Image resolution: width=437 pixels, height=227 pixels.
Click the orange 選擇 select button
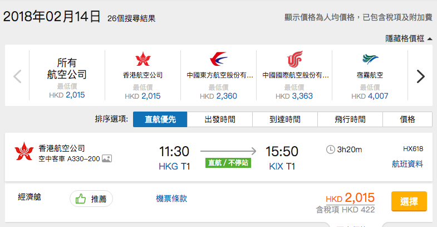click(x=409, y=201)
